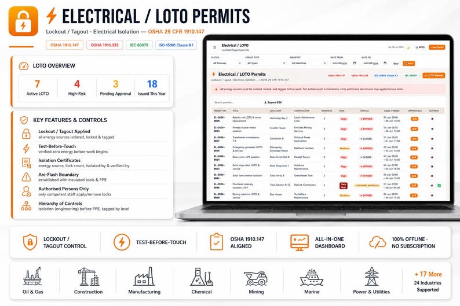Click the All-In-One Dashboard monitor icon
Viewport: 460px width, 306px height.
[x=300, y=242]
